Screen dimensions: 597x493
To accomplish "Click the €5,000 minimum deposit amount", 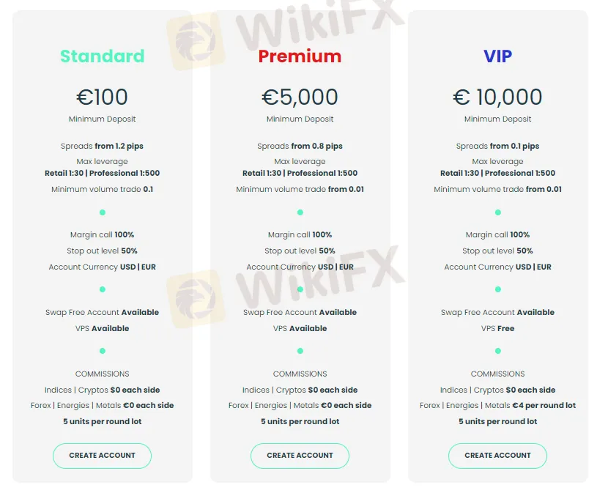I will (x=300, y=97).
